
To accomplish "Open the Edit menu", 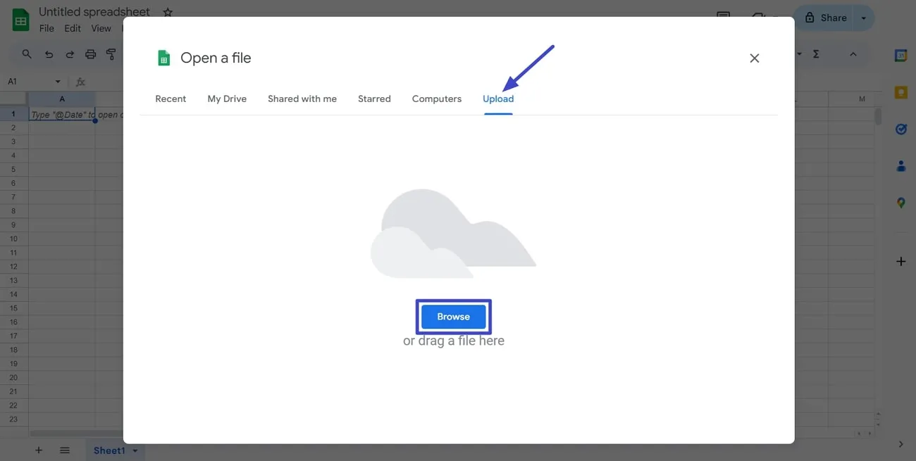I will pos(73,29).
